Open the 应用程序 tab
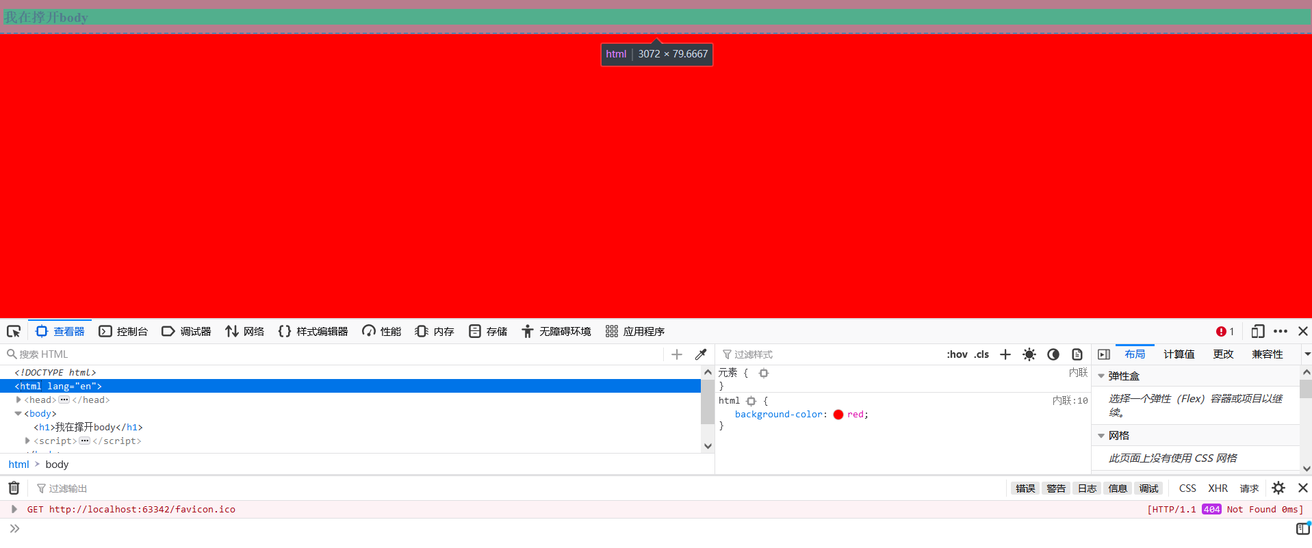 (x=635, y=332)
